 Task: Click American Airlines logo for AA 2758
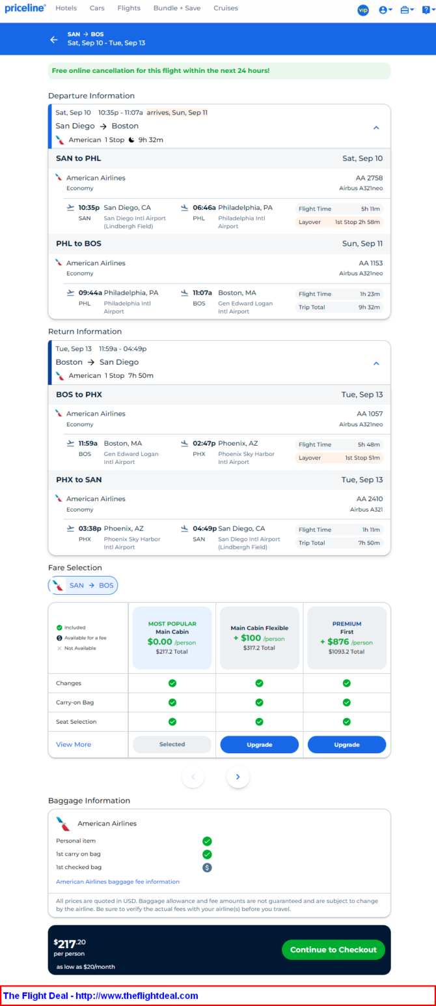pos(59,177)
